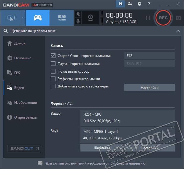Viewport: 184px width, 169px height.
Task: Take a screenshot with the camera icon
Action: [x=178, y=18]
